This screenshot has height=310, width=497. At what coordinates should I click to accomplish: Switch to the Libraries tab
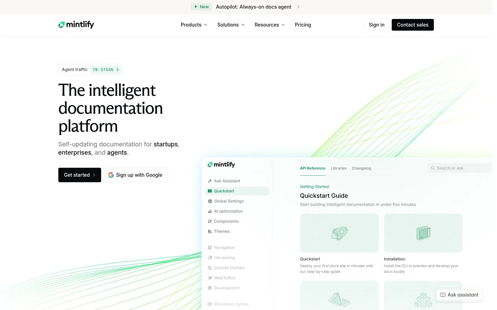[x=339, y=168]
